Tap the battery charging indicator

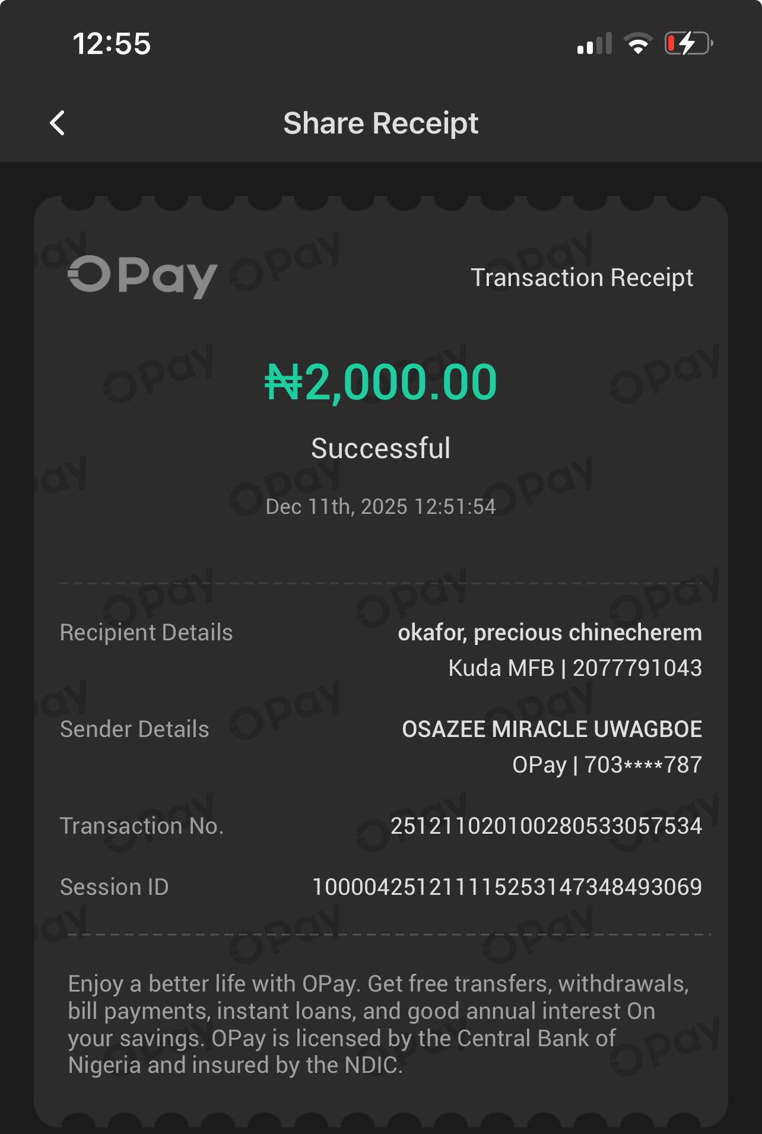click(688, 43)
